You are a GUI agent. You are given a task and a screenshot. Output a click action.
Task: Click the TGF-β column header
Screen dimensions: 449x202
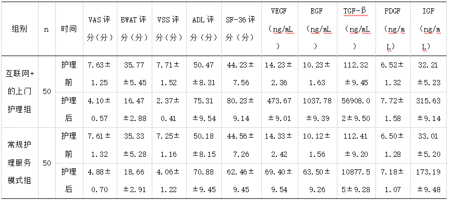point(357,29)
